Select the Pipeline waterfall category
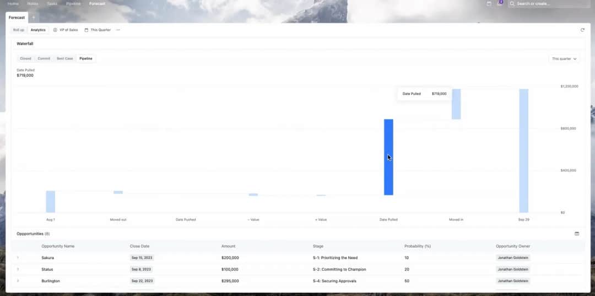 (86, 58)
